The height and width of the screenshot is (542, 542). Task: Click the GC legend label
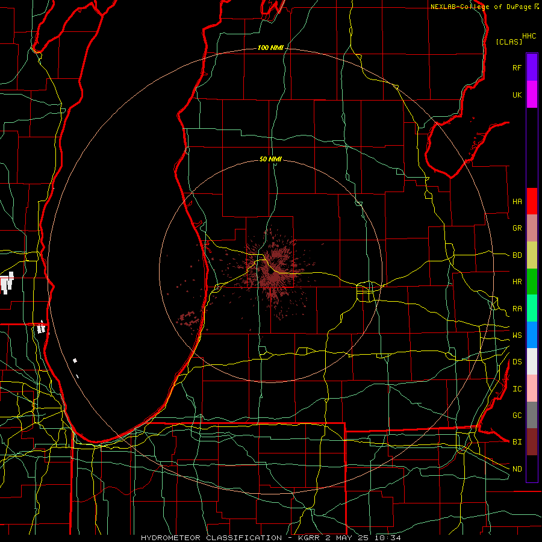[x=517, y=415]
